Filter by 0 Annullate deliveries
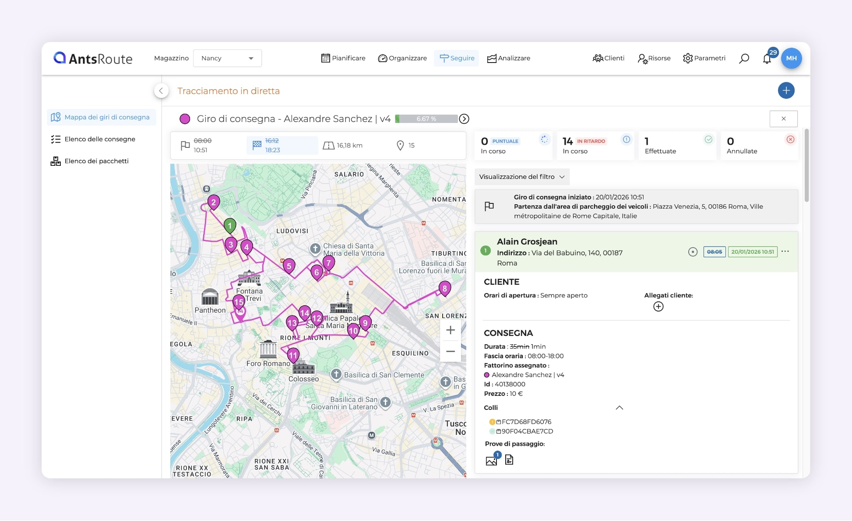 pyautogui.click(x=759, y=146)
